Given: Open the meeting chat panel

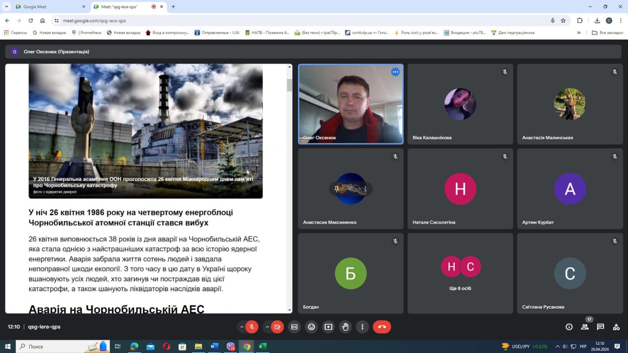Looking at the screenshot, I should pyautogui.click(x=600, y=327).
